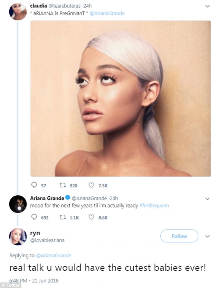Reply to claudia's tweet
Screen dimensions: 219x288
(x=34, y=185)
